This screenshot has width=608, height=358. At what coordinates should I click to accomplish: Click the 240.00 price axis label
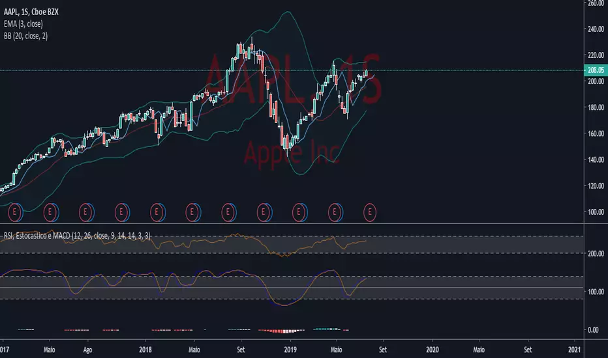596,29
